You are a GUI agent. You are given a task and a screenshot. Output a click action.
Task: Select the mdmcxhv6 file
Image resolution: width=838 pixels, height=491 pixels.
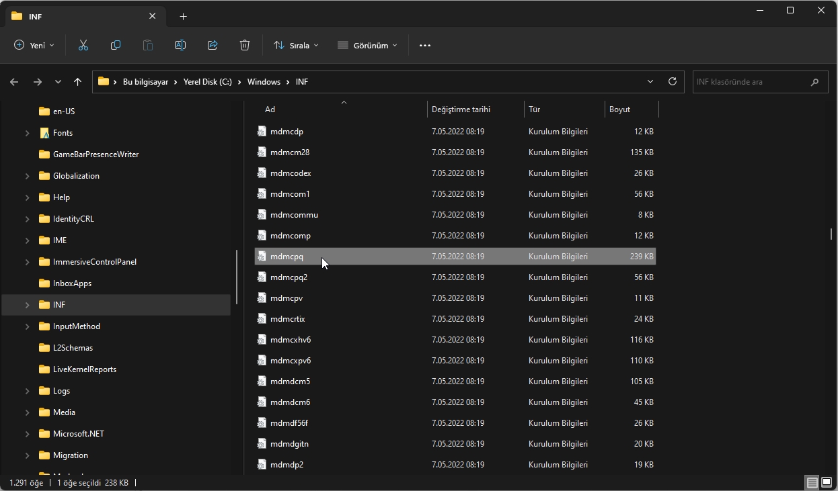coord(291,340)
